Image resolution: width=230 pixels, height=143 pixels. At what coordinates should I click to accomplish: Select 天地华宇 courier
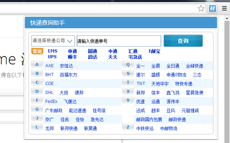[160, 84]
